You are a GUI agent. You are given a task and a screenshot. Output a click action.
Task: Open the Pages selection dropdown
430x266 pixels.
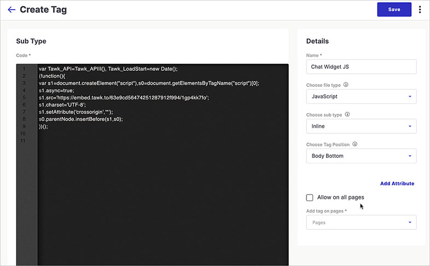coord(361,222)
